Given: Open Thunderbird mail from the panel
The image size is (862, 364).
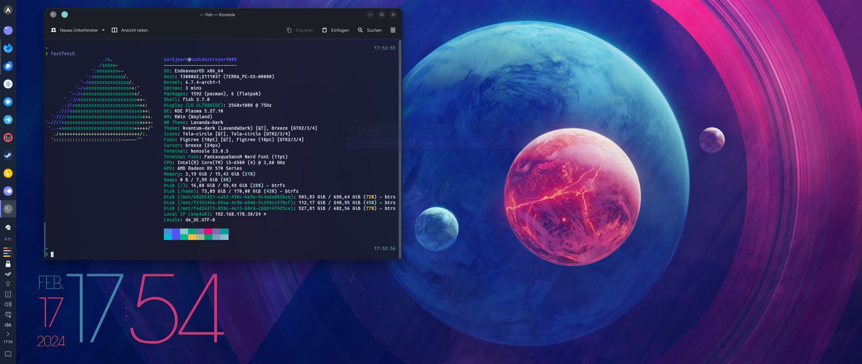Looking at the screenshot, I should [x=8, y=66].
